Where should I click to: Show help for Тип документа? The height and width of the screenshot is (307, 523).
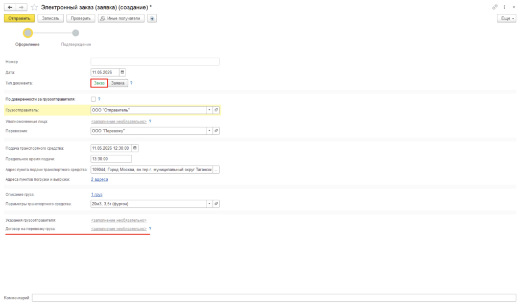click(131, 83)
